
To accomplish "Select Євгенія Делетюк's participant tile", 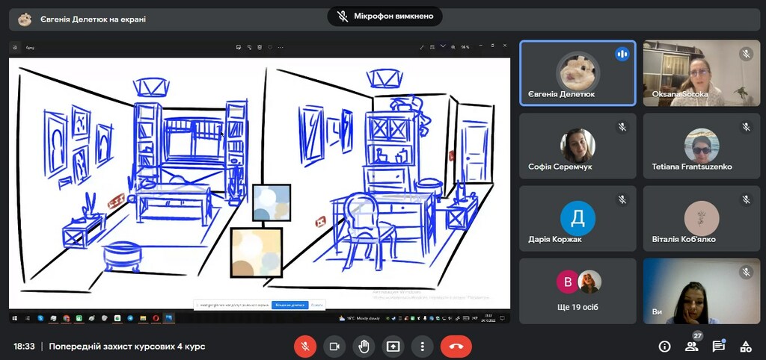I will pos(578,73).
